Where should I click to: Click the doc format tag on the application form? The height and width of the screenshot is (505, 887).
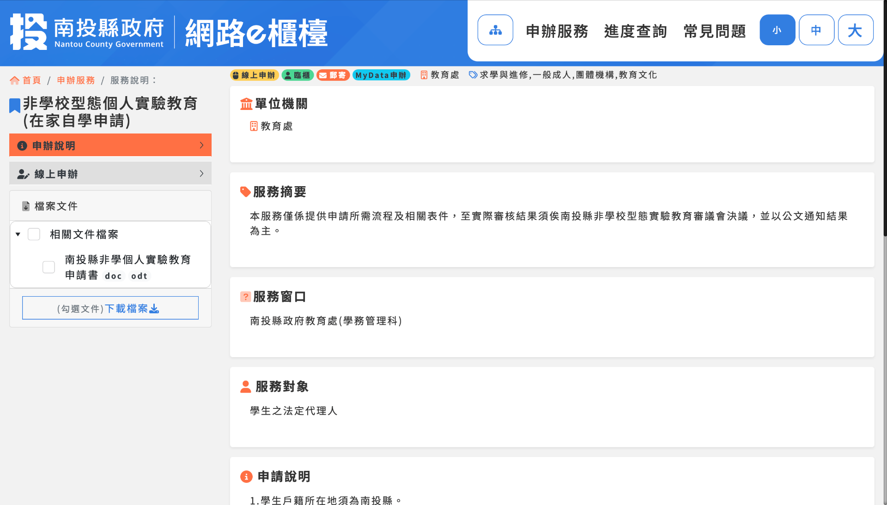coord(113,276)
